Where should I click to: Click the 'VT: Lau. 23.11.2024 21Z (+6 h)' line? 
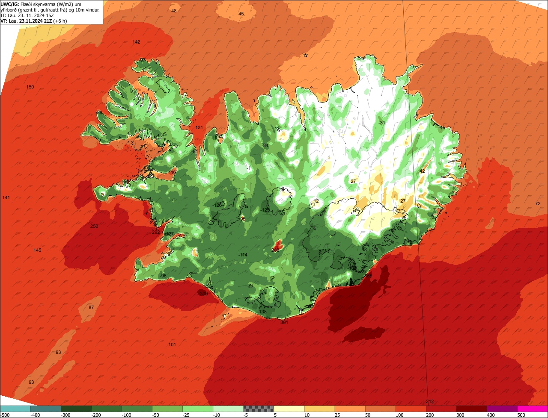click(x=34, y=21)
